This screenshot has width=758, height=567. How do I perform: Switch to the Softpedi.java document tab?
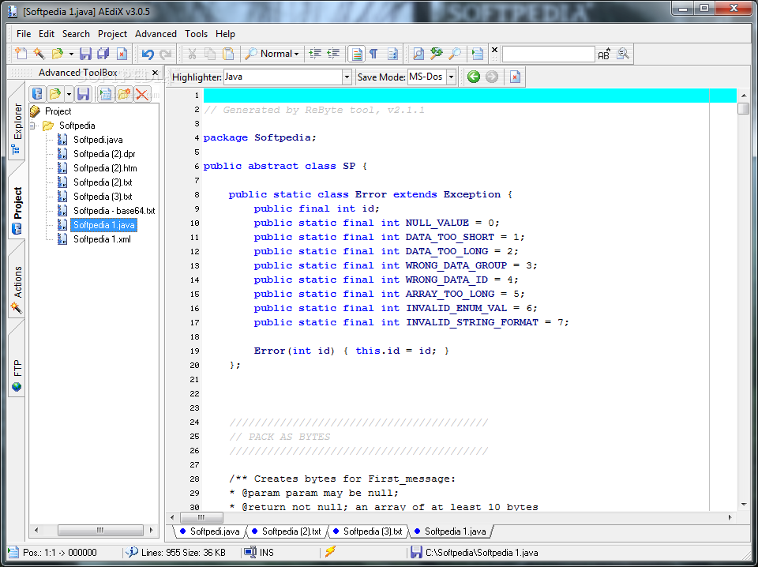(x=209, y=531)
